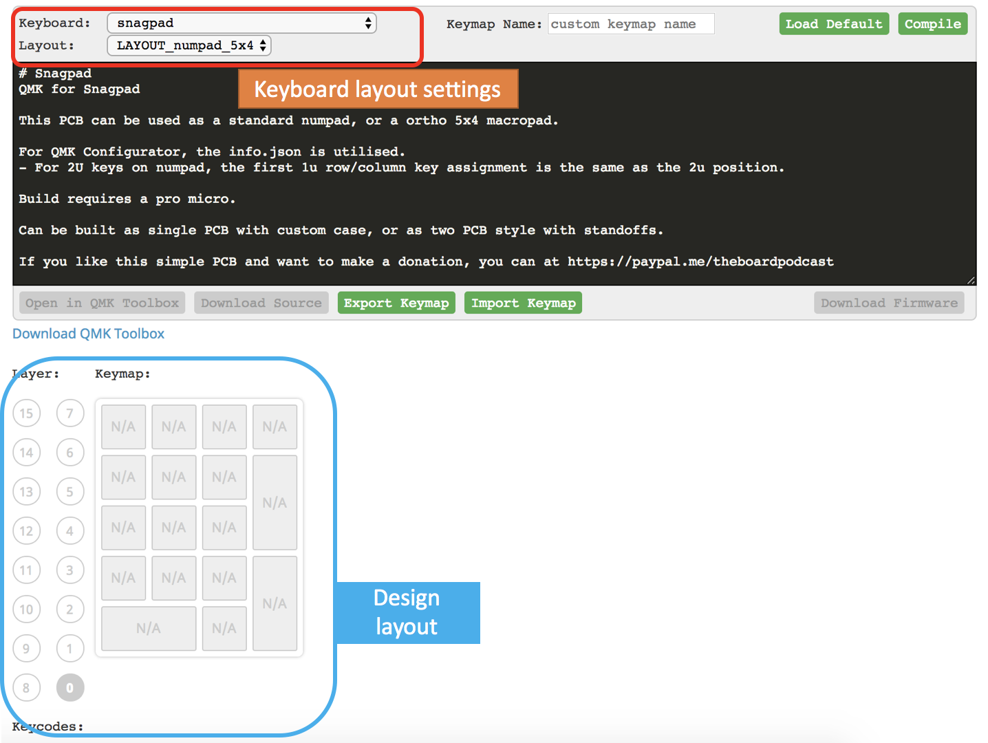Expand the Layout dropdown LAYOUT_numpad_5x4
988x743 pixels.
pos(189,46)
